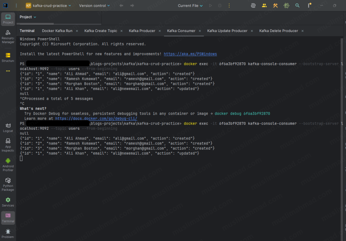This screenshot has height=241, width=346.
Task: Restore the IDE window size
Action: coord(335,5)
